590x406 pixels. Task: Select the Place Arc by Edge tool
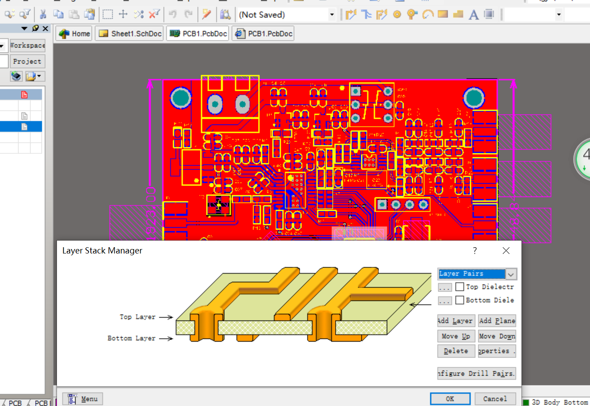[428, 14]
